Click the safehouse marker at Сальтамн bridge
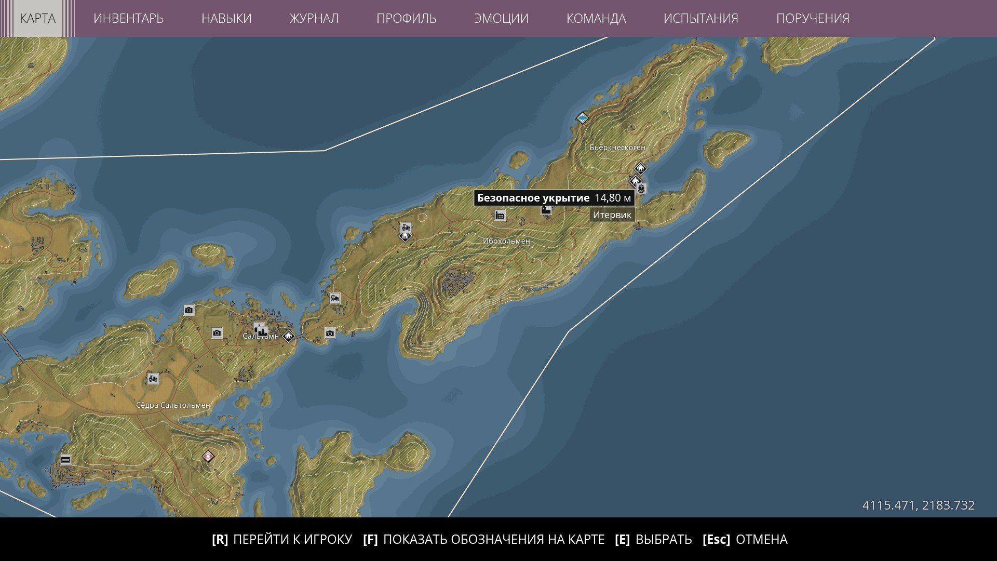The height and width of the screenshot is (561, 997). tap(288, 336)
